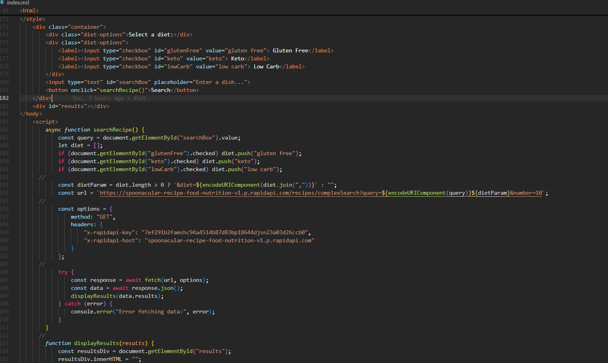608x363 pixels.
Task: Click the id="searchBox" attribute in the input tag
Action: pyautogui.click(x=128, y=82)
